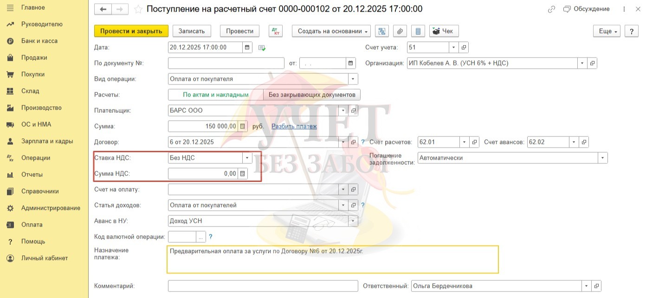This screenshot has width=646, height=298.
Task: Expand the Ставка НДС dropdown
Action: point(247,158)
